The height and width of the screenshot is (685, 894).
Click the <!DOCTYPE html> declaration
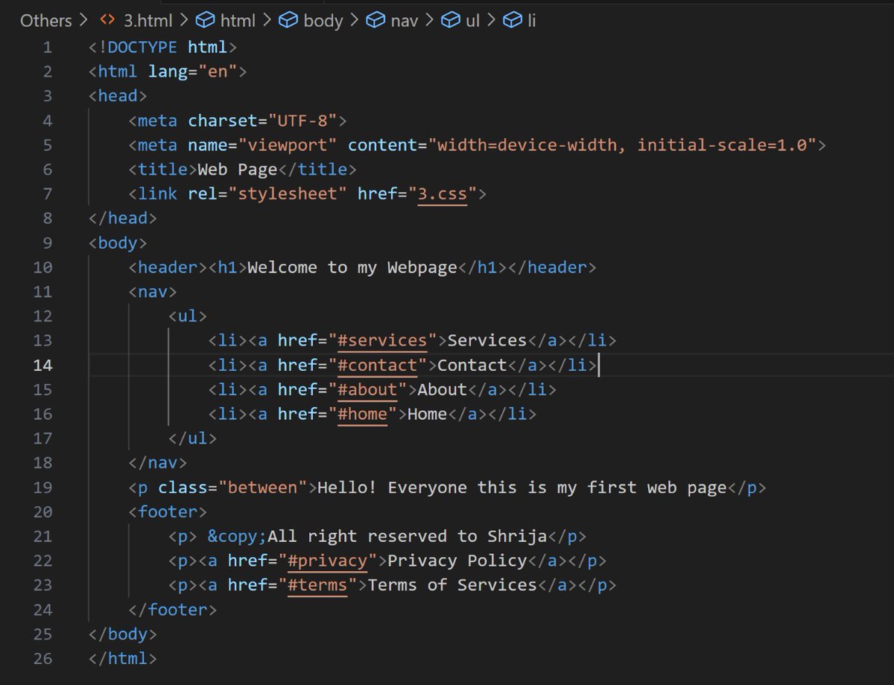[163, 48]
